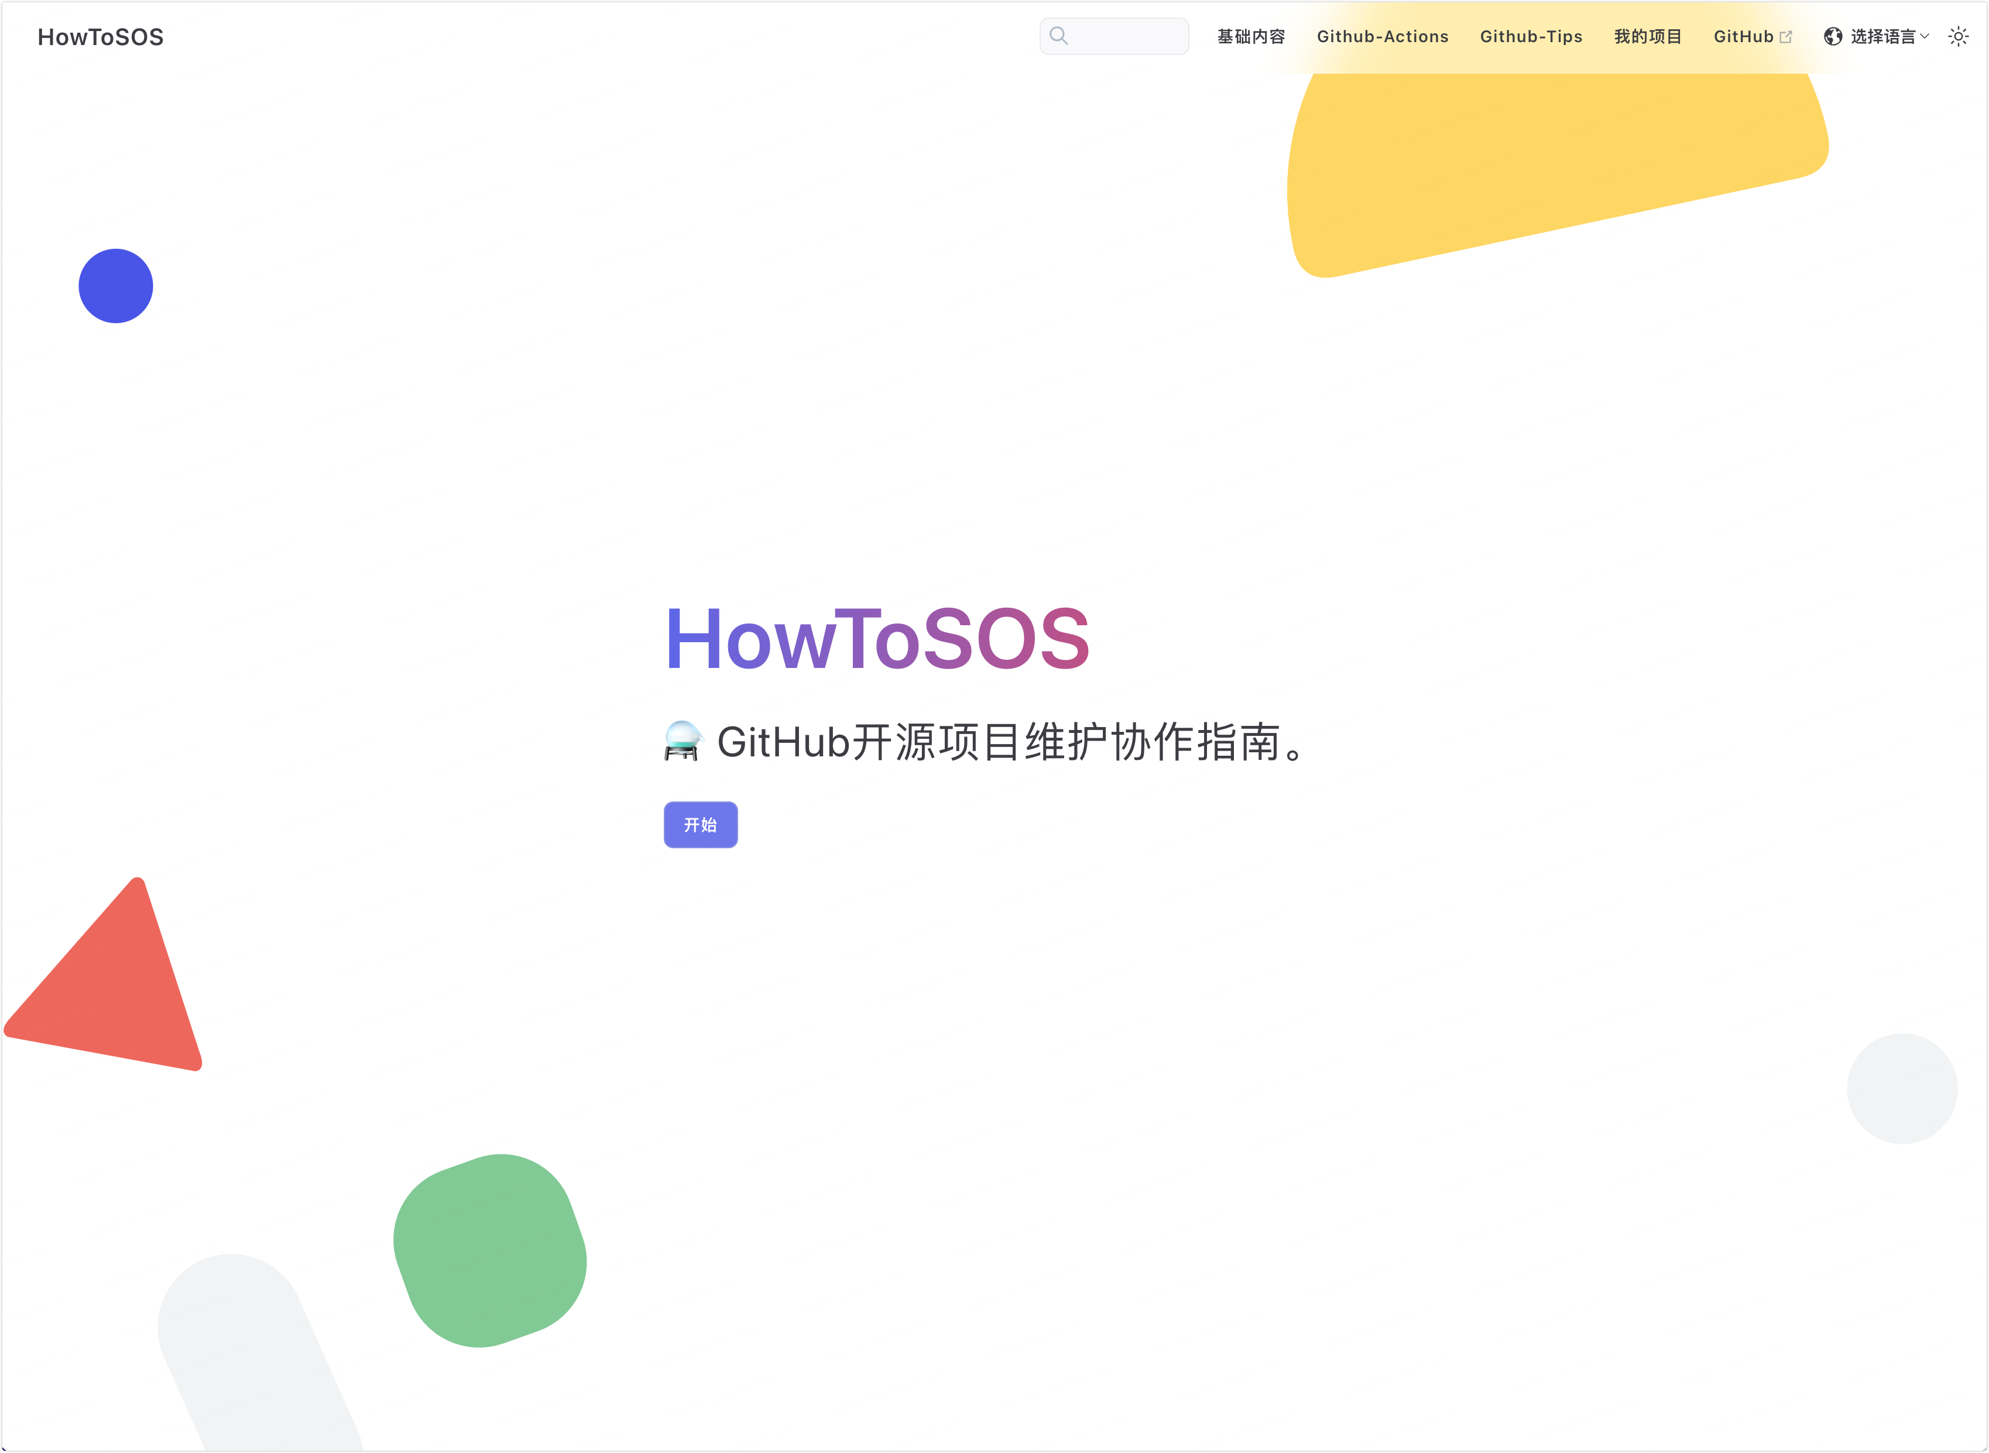The image size is (1989, 1453).
Task: Click the globe language icon
Action: [x=1833, y=37]
